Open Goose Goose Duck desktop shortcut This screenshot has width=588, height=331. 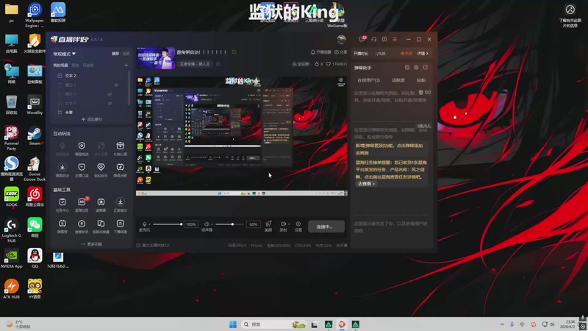pos(35,169)
